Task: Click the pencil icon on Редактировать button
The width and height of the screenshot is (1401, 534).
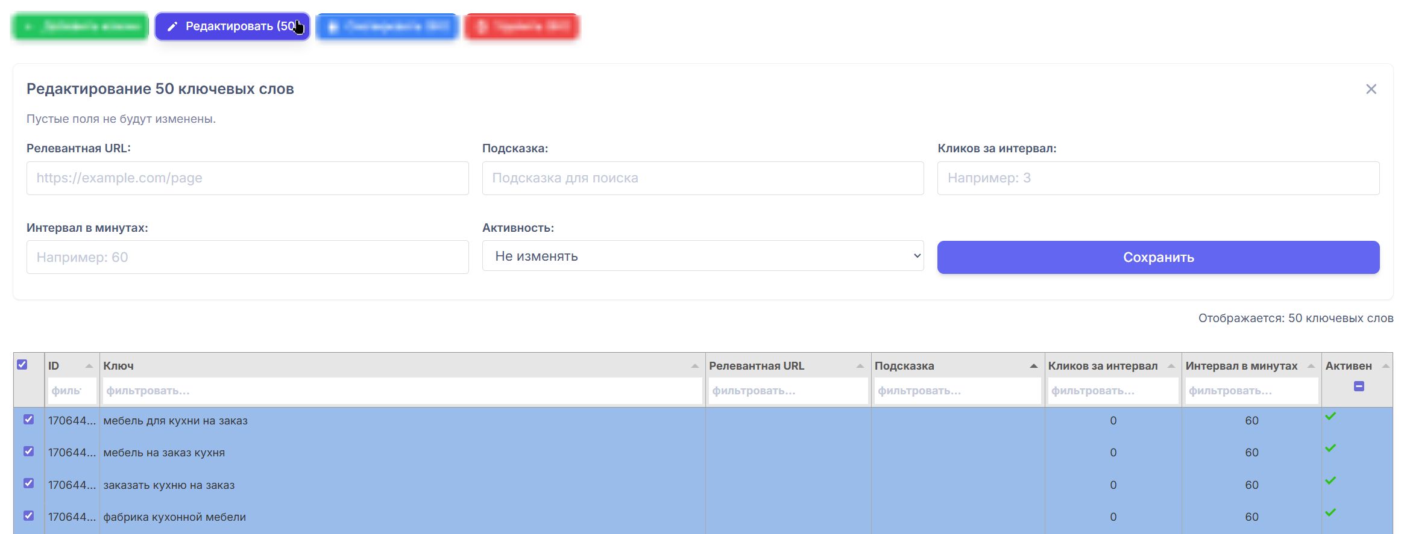Action: [x=172, y=26]
